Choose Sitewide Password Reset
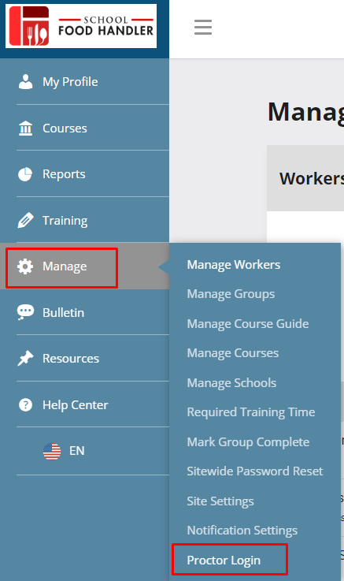The image size is (344, 581). pyautogui.click(x=255, y=471)
